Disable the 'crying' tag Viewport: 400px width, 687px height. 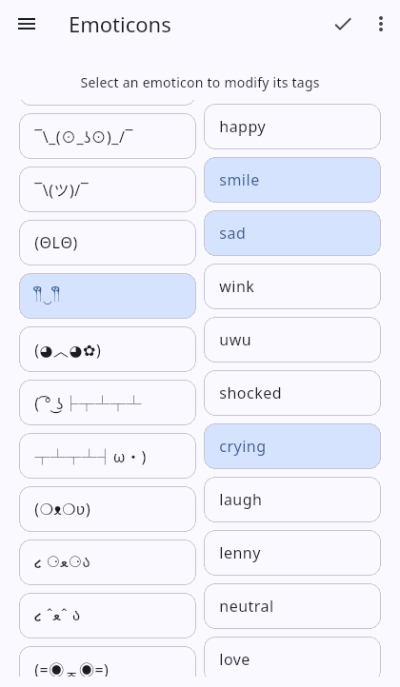tap(292, 446)
